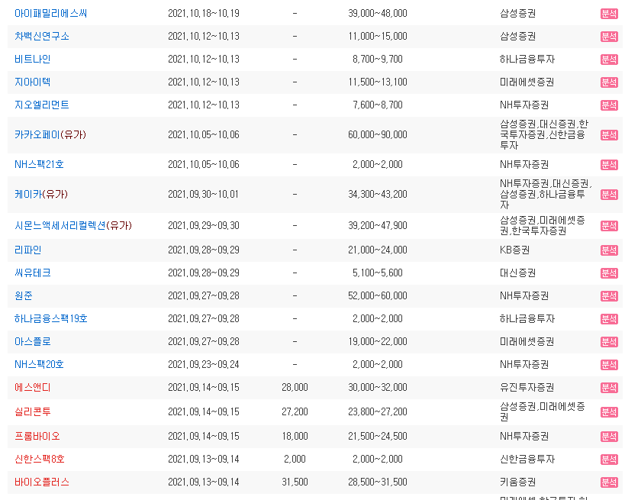Open the 바이오플러스 stock link
The image size is (625, 500).
42,482
